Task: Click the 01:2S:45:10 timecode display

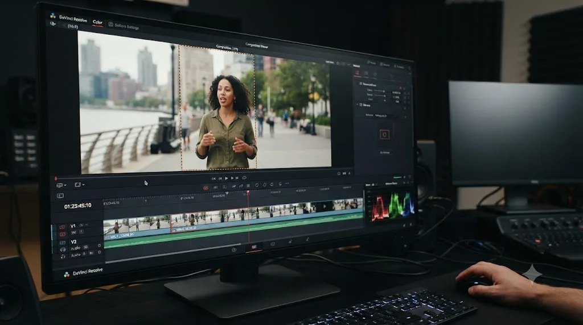Action: [x=77, y=206]
